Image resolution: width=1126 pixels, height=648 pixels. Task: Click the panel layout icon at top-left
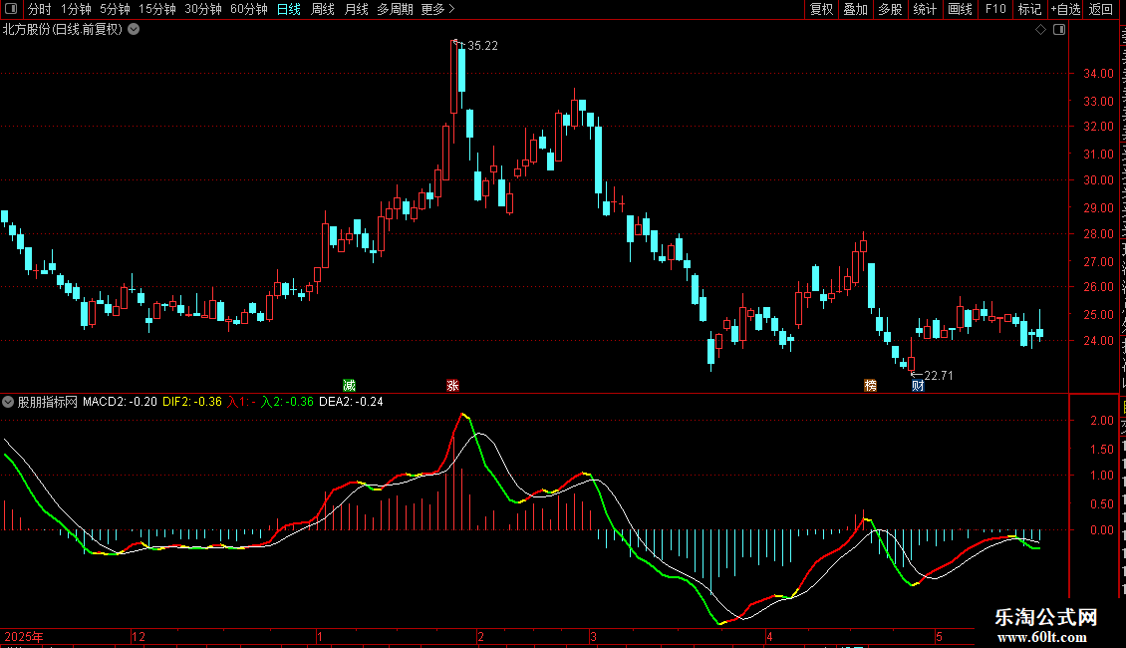coord(11,9)
